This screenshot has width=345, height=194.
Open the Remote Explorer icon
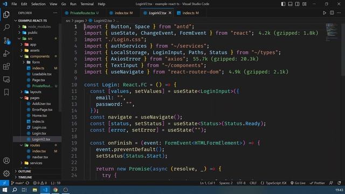(6, 79)
